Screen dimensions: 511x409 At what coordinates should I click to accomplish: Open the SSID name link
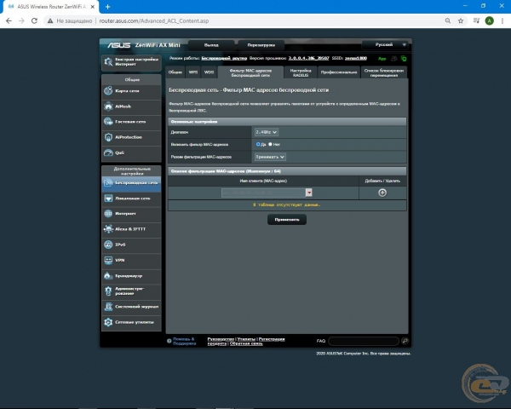pos(355,59)
